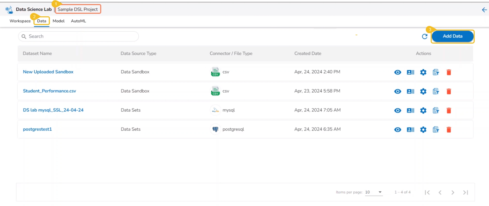Click data profile icon for DS lab mysql row
Screen dimensions: 489x206
point(410,111)
